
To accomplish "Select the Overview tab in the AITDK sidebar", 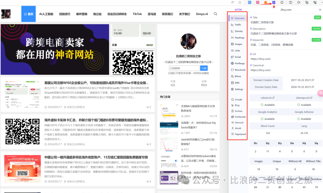I will point(238,18).
